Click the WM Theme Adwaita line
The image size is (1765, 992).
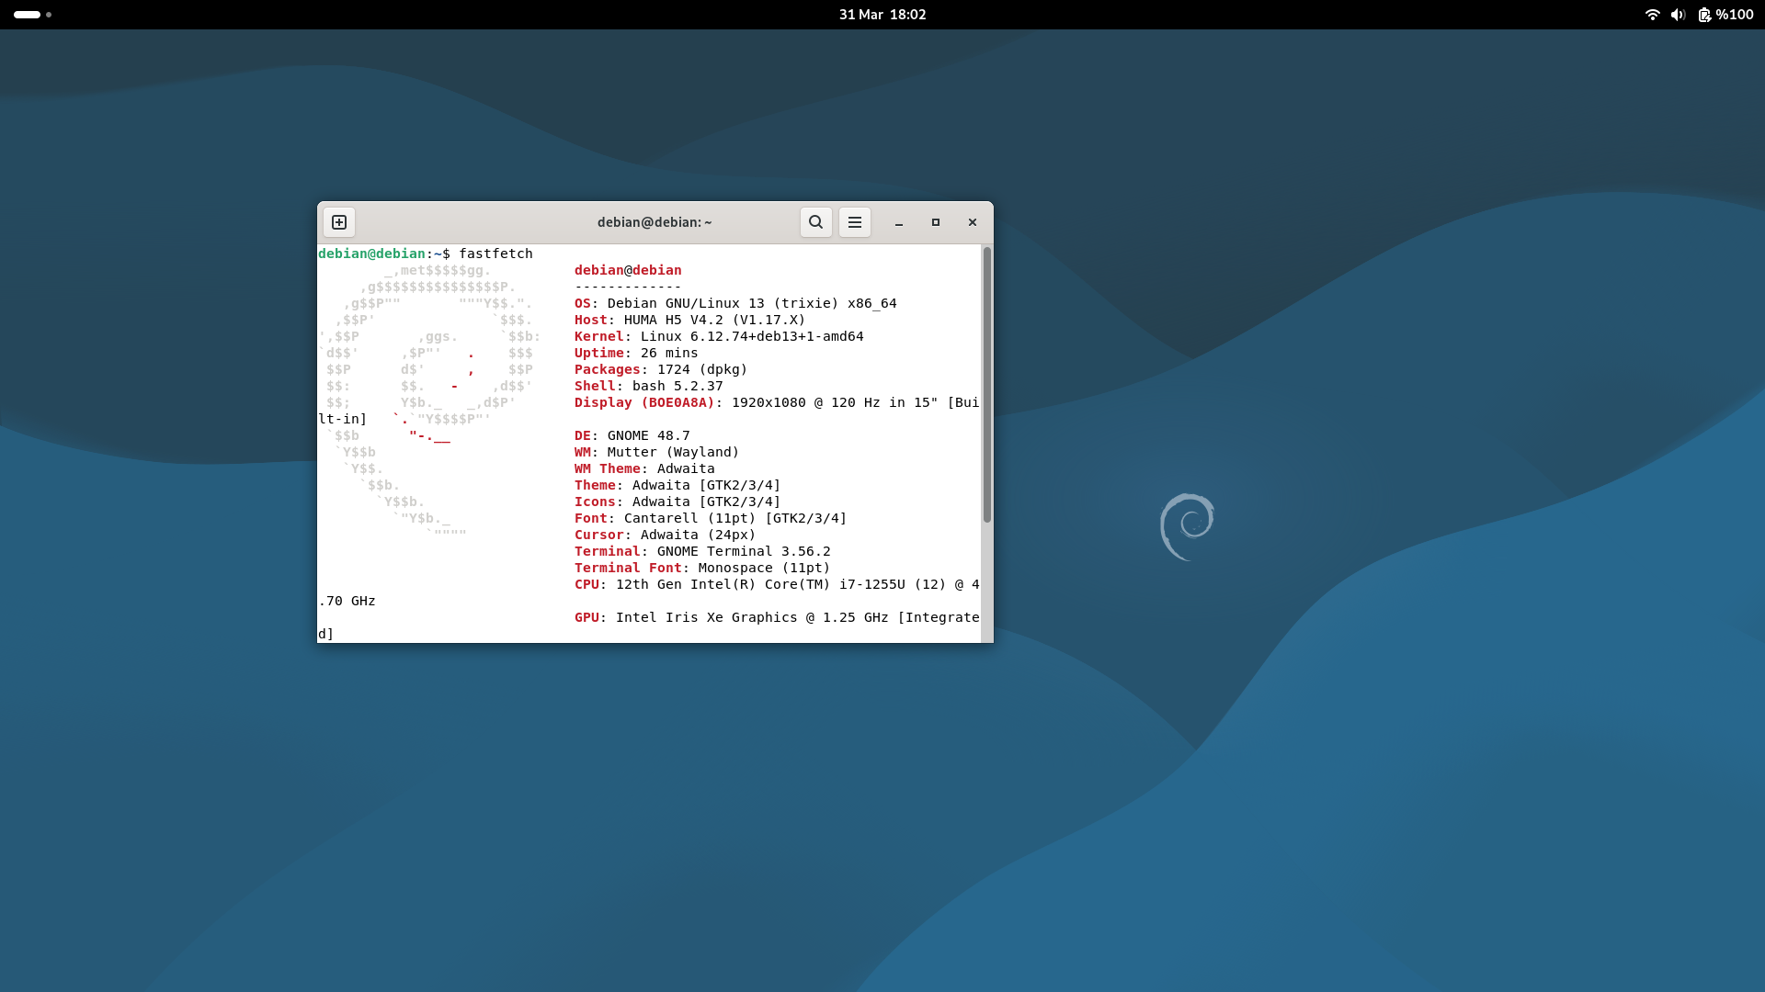click(644, 468)
